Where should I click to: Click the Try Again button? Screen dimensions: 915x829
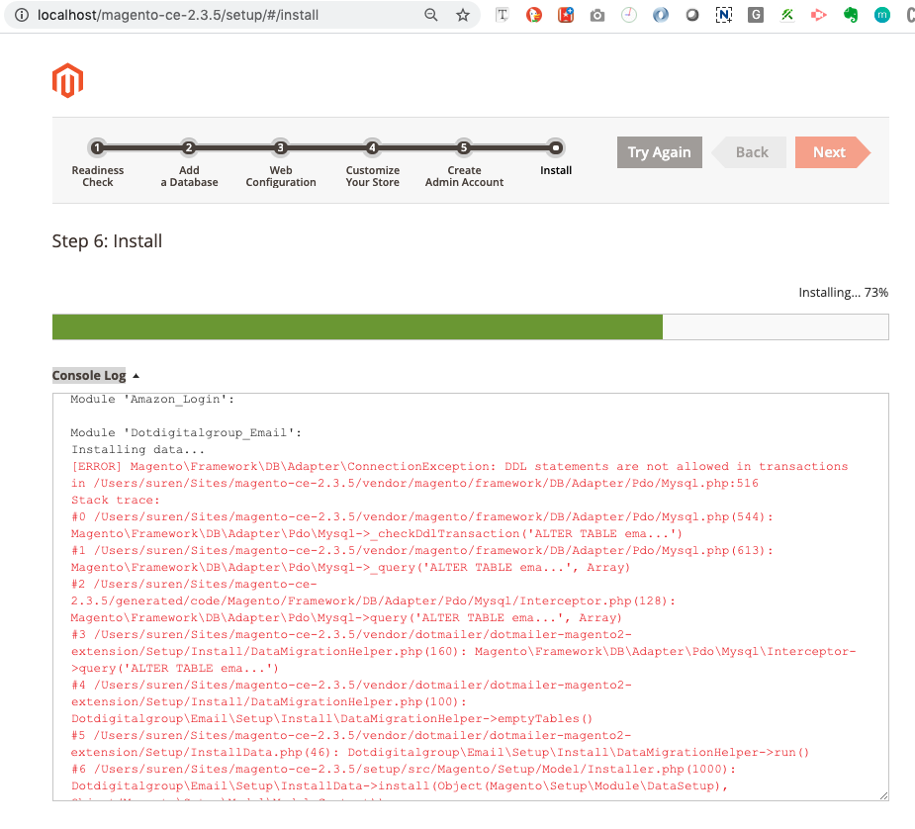pyautogui.click(x=659, y=152)
